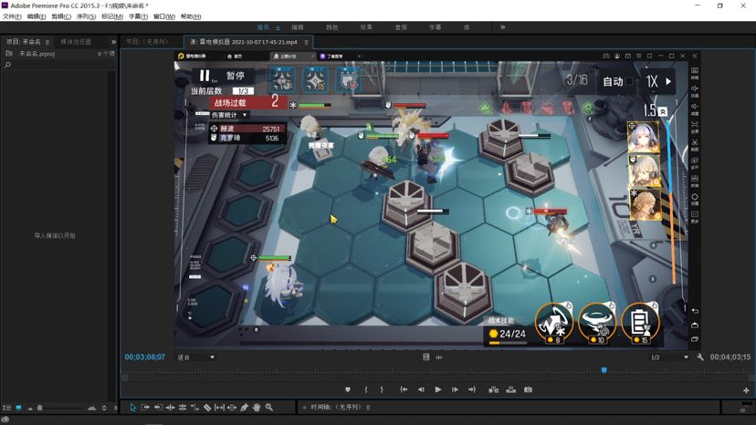Click the Overwrite edit button
The image size is (756, 425).
pyautogui.click(x=511, y=389)
